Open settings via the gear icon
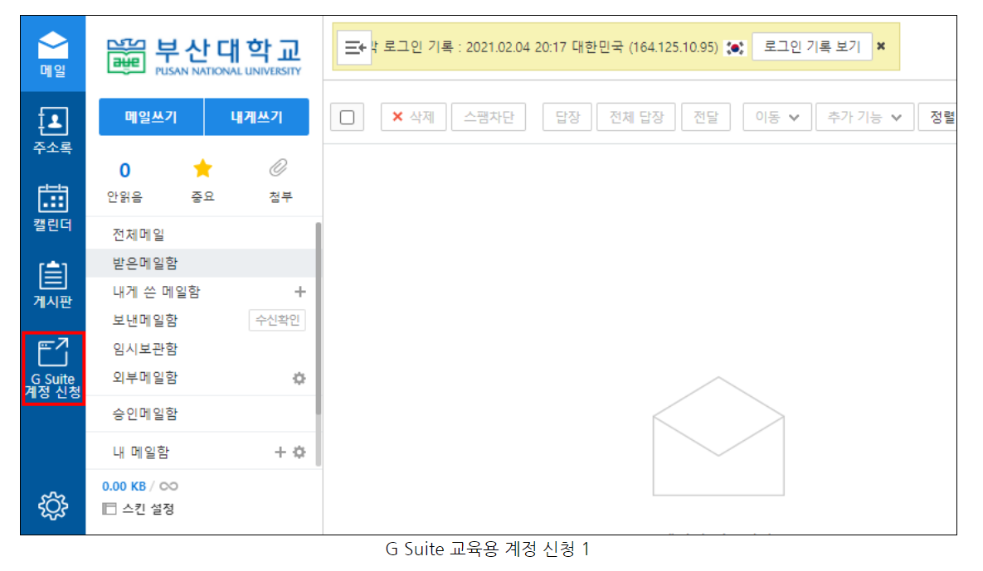This screenshot has height=571, width=983. click(52, 504)
